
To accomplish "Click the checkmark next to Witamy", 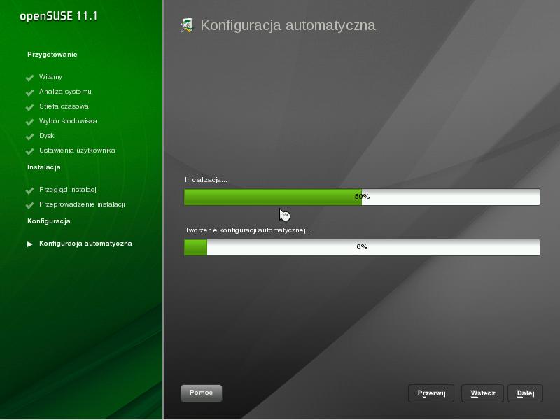I will 30,78.
